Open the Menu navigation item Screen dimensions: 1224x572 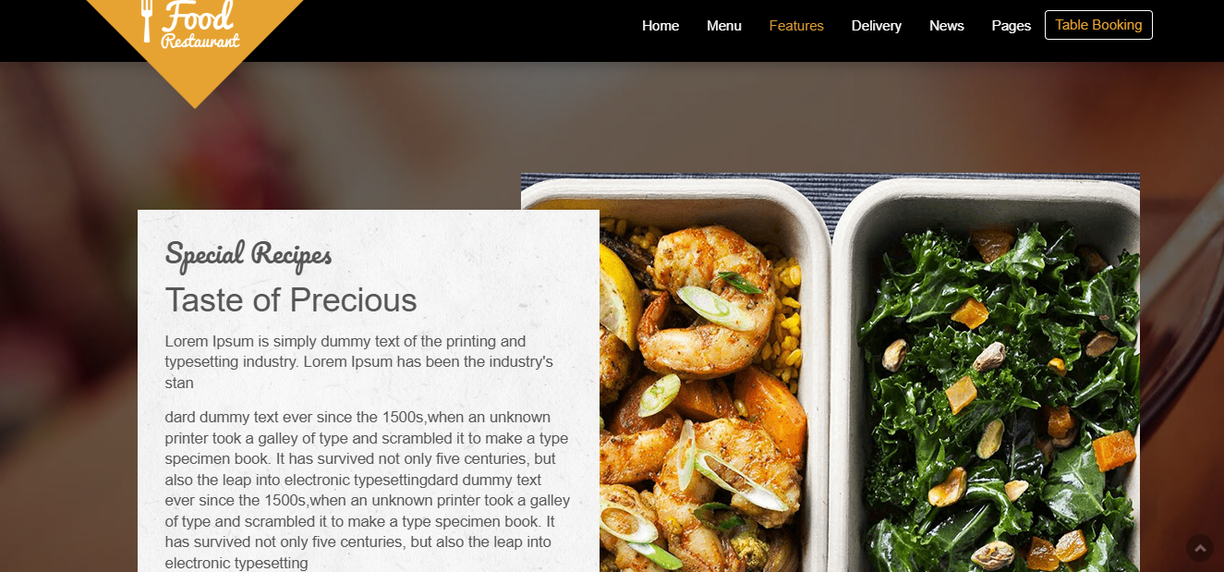[x=724, y=26]
